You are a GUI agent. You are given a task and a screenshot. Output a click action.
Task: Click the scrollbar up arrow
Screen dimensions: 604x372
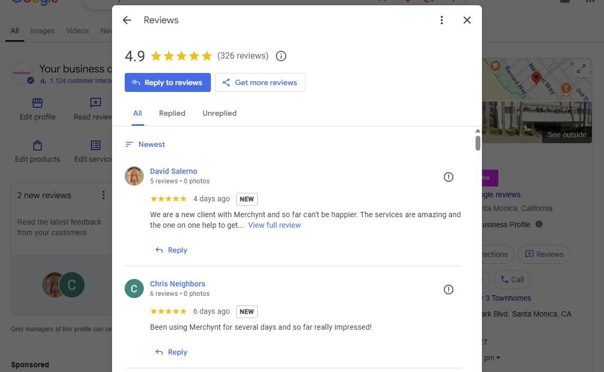pyautogui.click(x=478, y=131)
